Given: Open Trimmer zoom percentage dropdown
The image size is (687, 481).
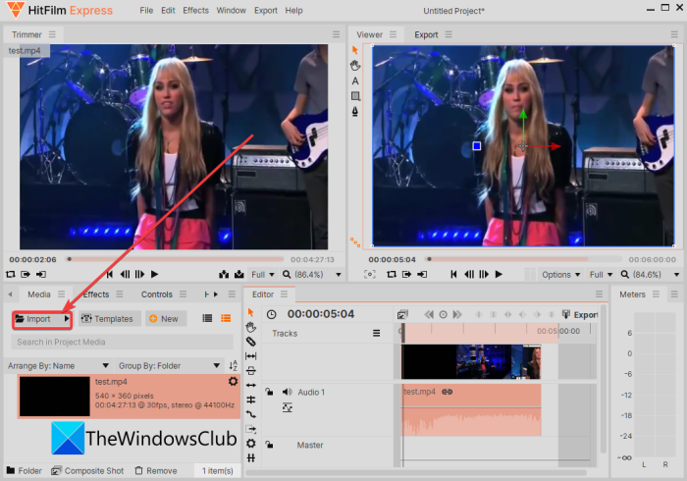Looking at the screenshot, I should tap(312, 275).
